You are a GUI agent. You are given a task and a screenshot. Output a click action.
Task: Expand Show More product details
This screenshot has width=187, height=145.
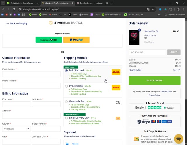(149, 42)
